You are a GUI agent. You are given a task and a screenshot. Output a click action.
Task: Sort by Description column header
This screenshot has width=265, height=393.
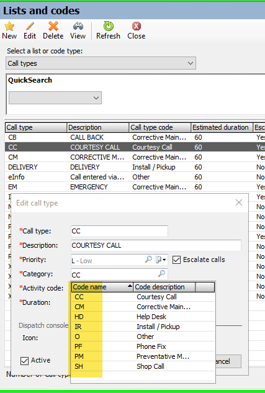[98, 127]
